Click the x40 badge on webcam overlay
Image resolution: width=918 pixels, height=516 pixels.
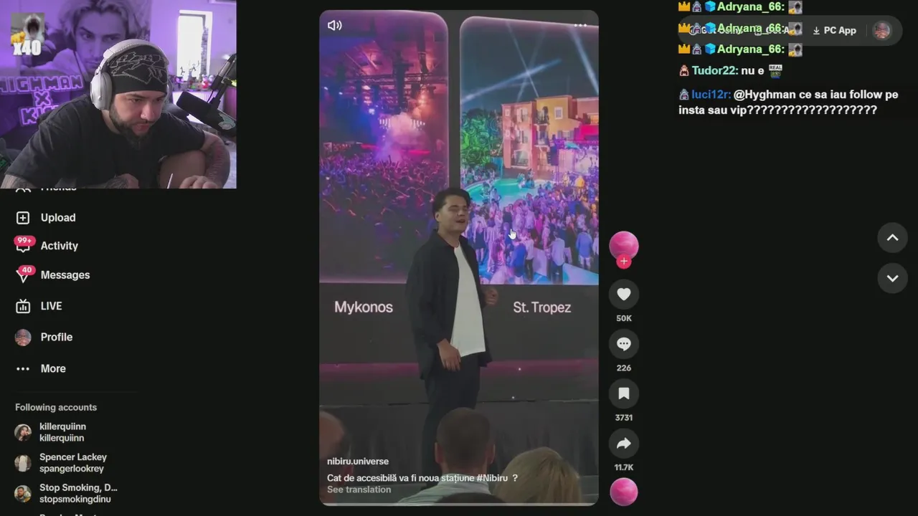pos(27,48)
